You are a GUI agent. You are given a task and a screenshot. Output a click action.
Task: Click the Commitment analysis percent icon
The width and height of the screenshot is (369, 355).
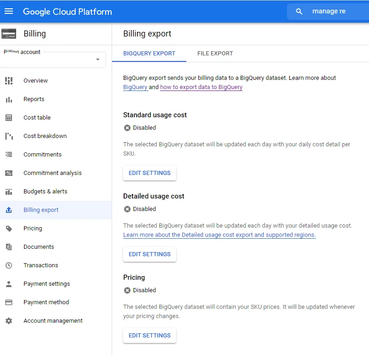[9, 173]
